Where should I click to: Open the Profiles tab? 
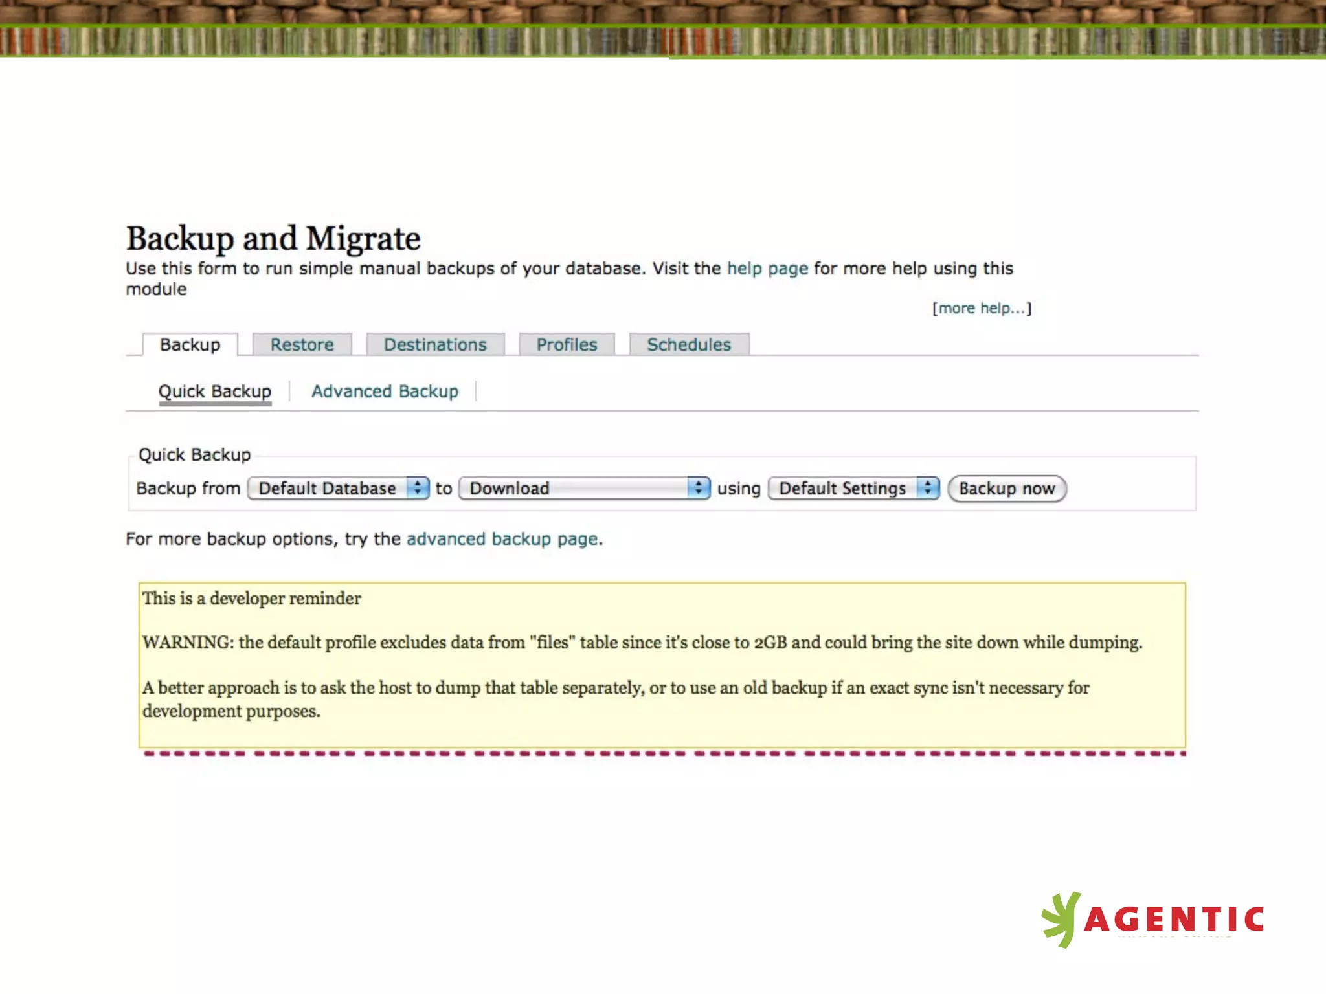pos(567,344)
